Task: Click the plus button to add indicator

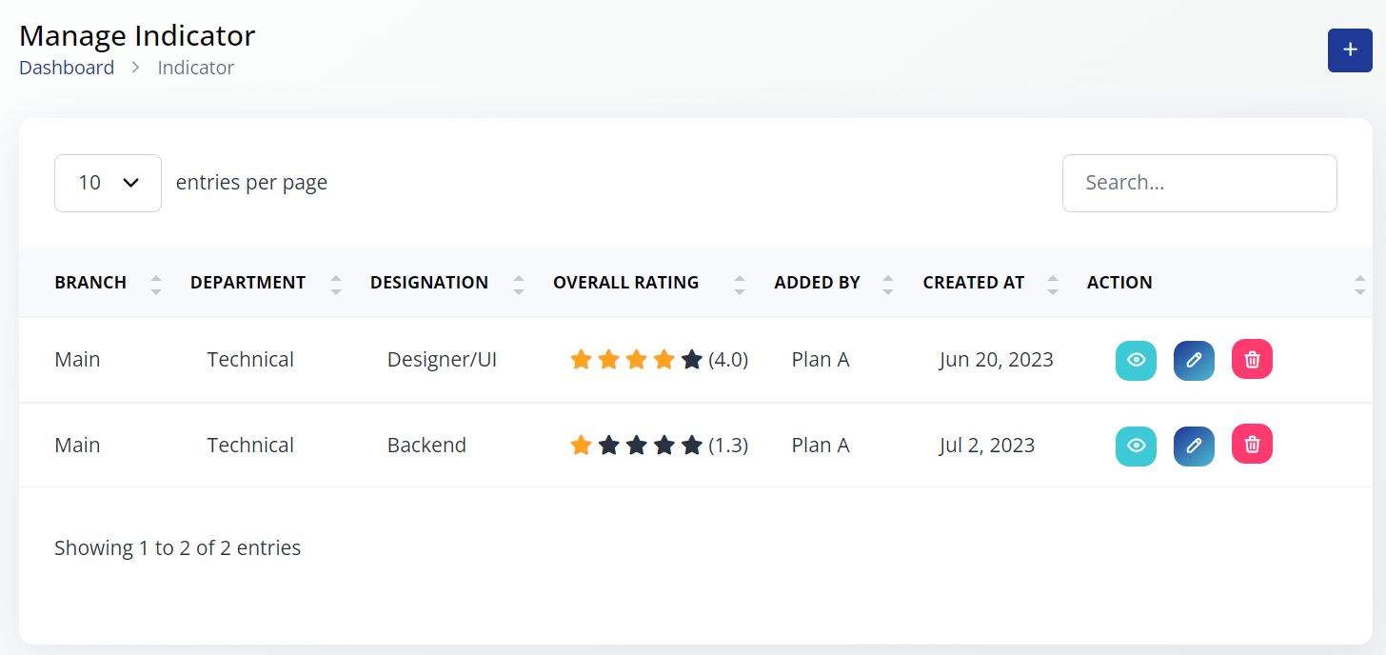Action: (1350, 50)
